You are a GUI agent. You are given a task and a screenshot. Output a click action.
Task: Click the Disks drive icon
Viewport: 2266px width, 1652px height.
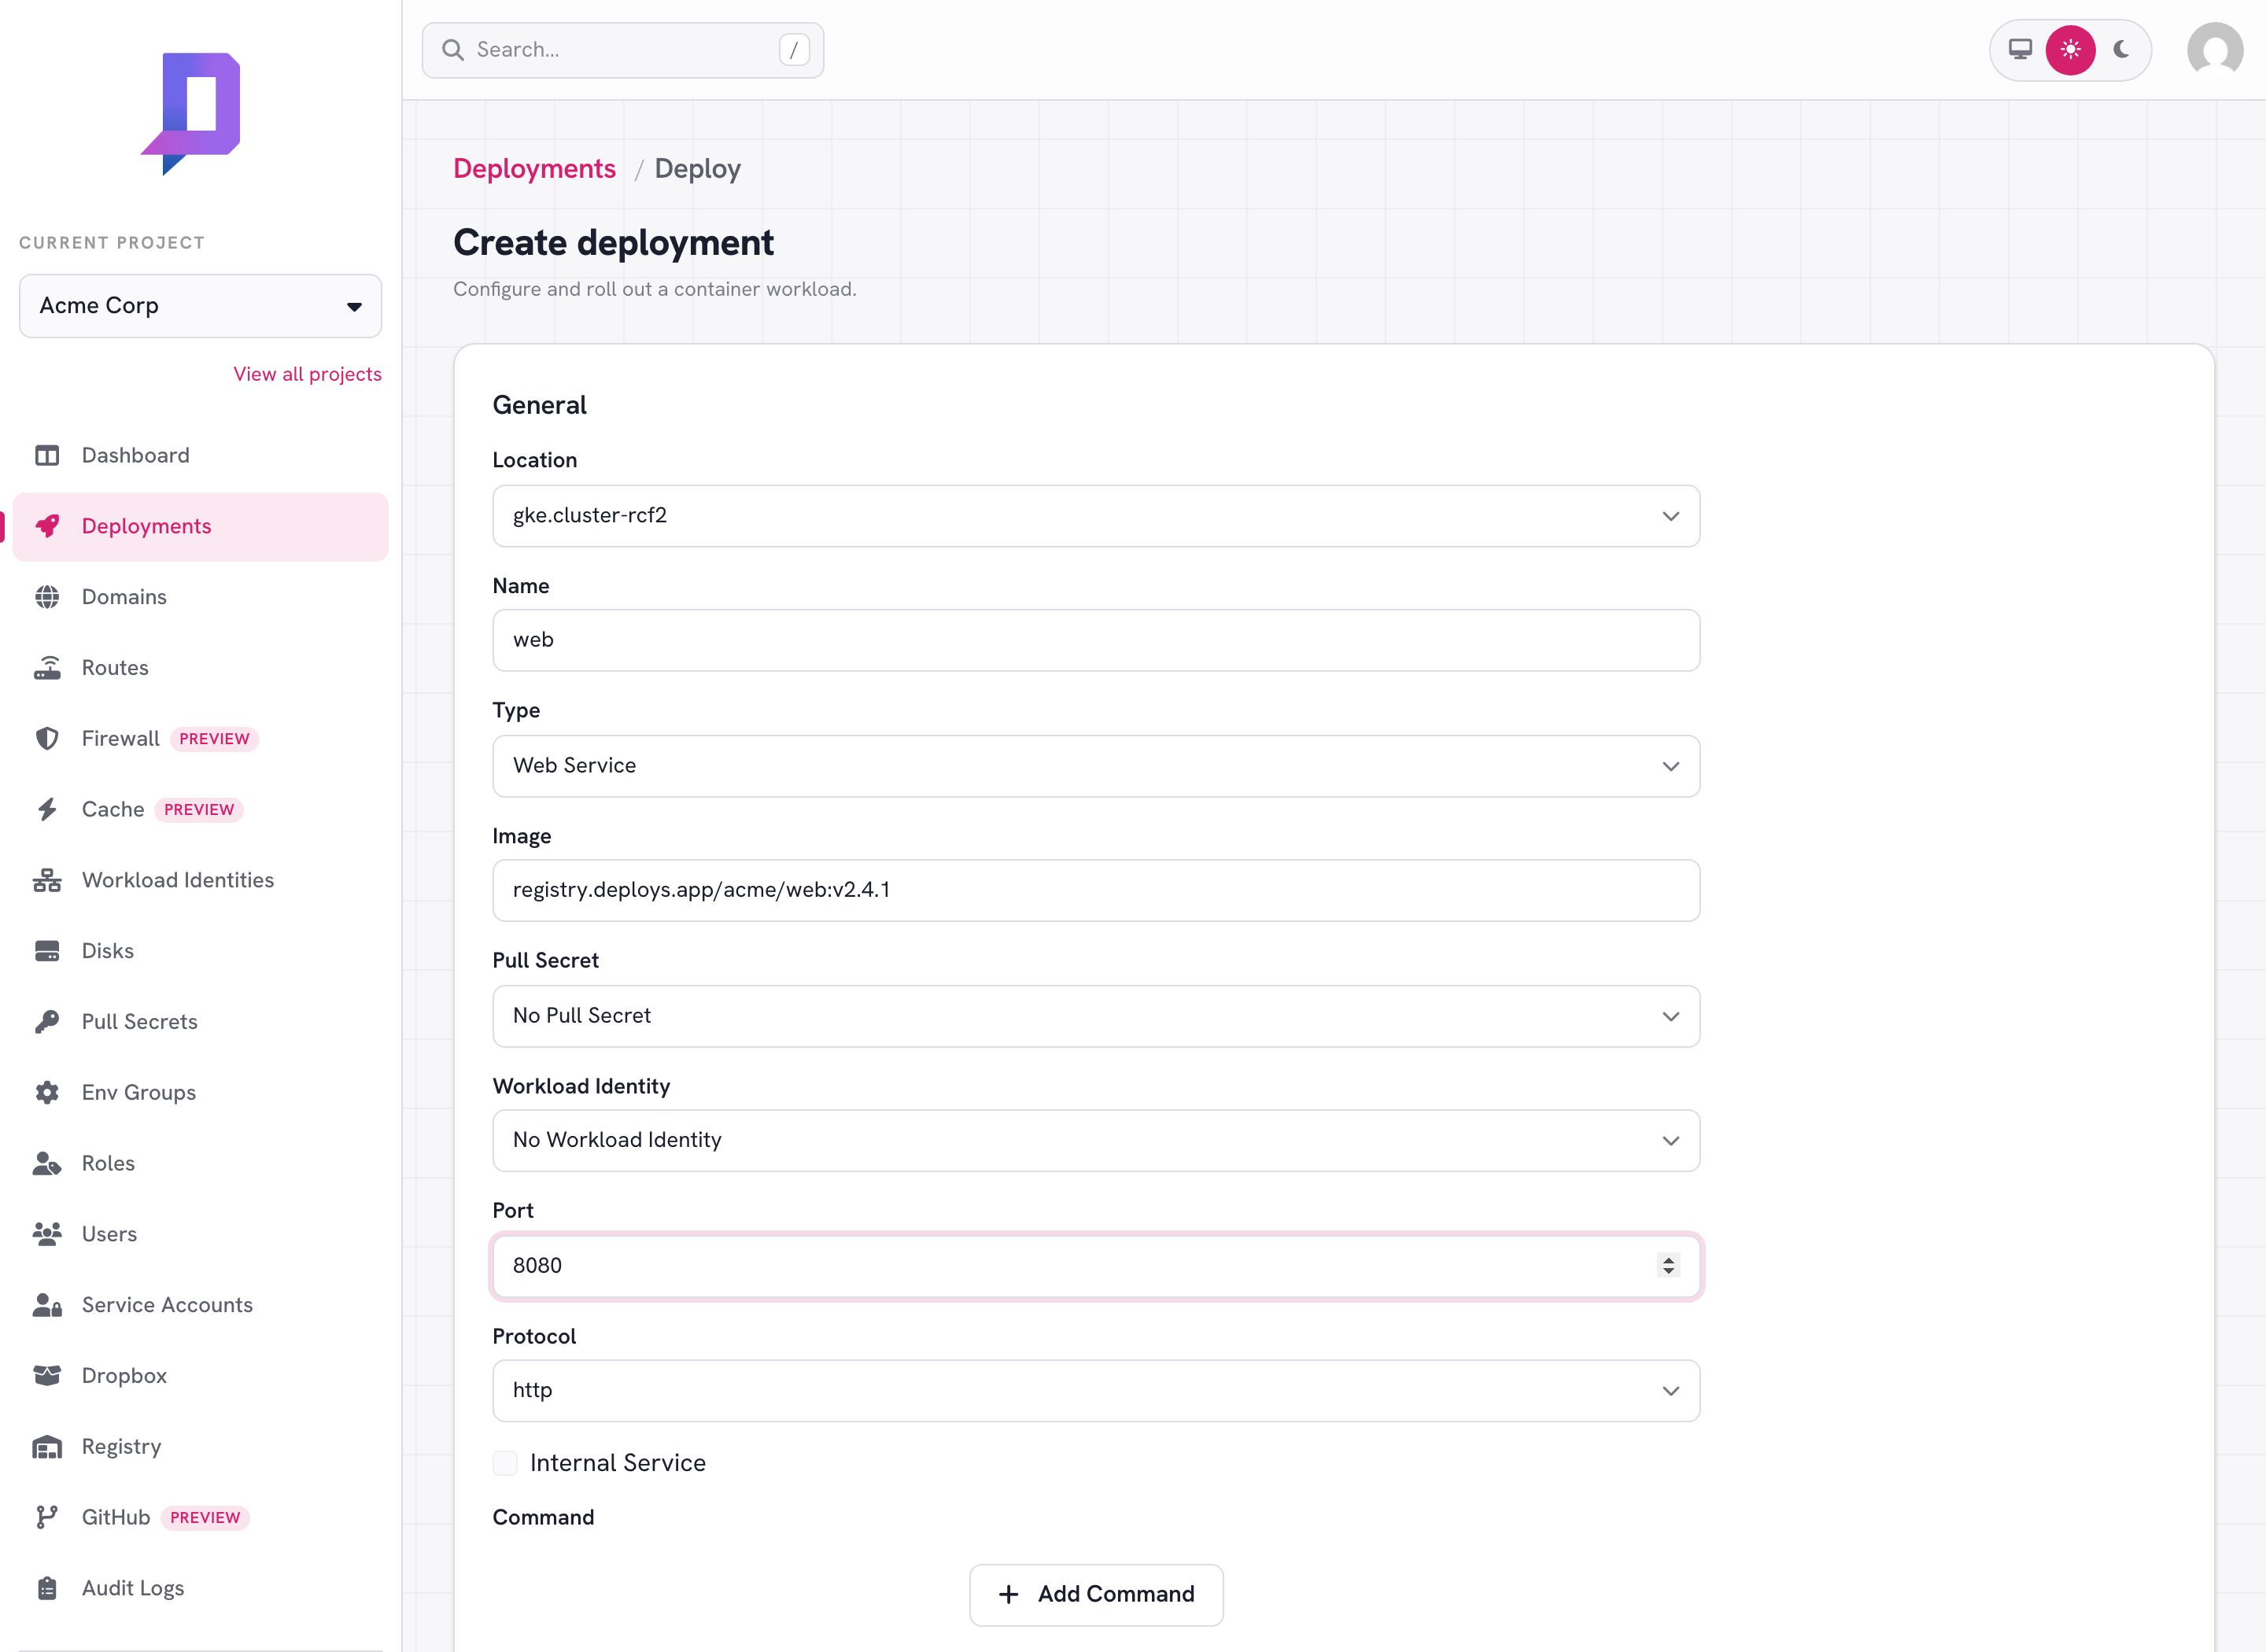coord(47,951)
